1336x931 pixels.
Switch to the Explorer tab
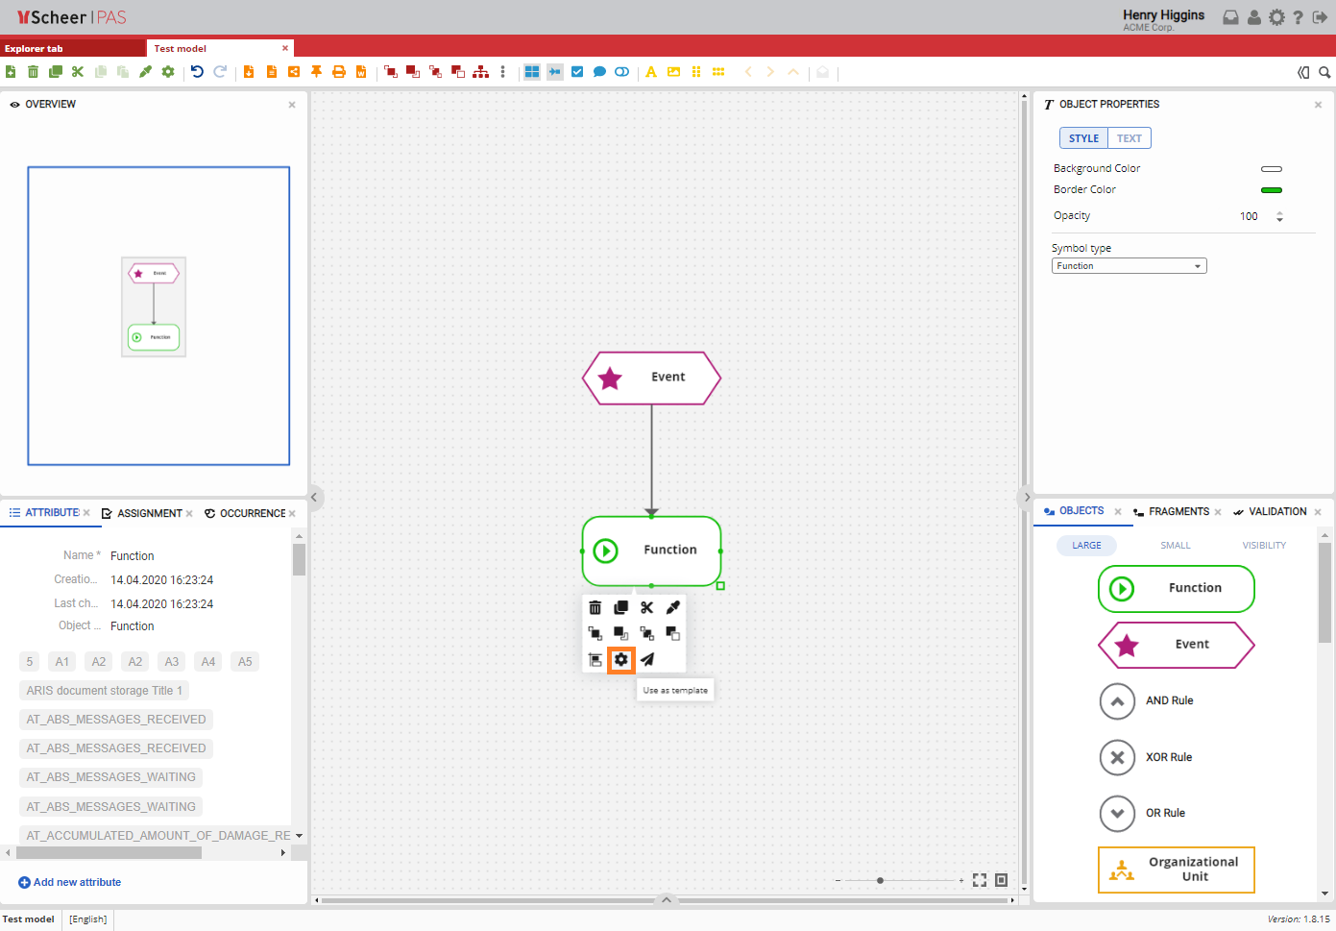click(x=73, y=48)
